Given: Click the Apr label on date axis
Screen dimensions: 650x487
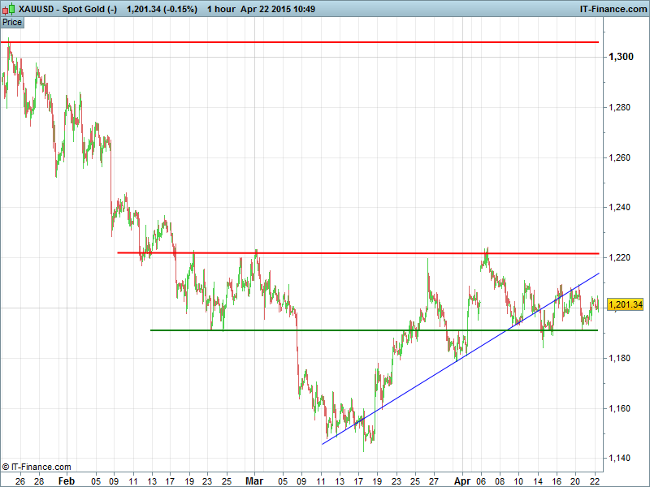Looking at the screenshot, I should pyautogui.click(x=463, y=480).
